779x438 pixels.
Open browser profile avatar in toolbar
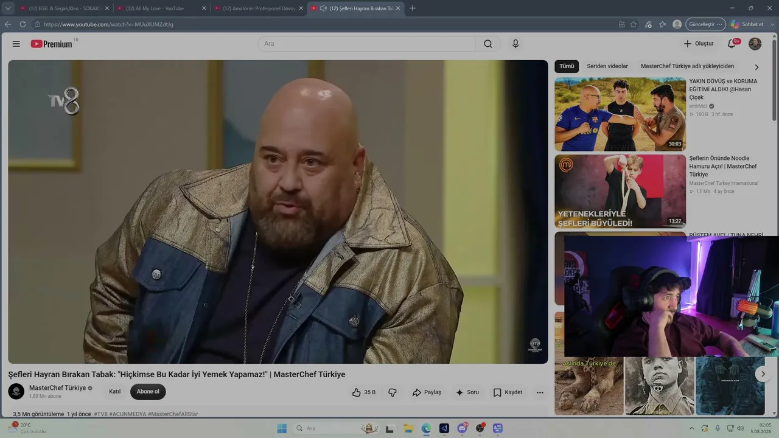(677, 24)
